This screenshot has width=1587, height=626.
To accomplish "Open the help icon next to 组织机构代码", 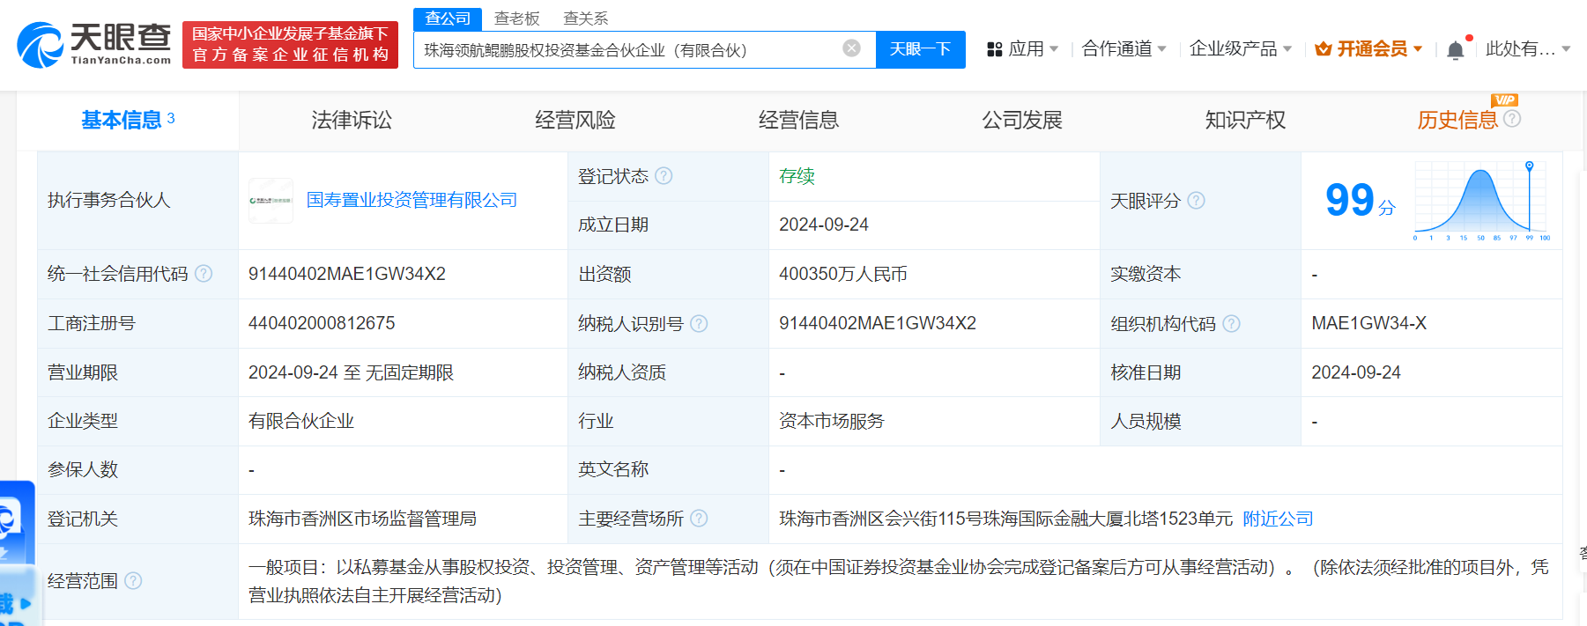I will [x=1232, y=324].
